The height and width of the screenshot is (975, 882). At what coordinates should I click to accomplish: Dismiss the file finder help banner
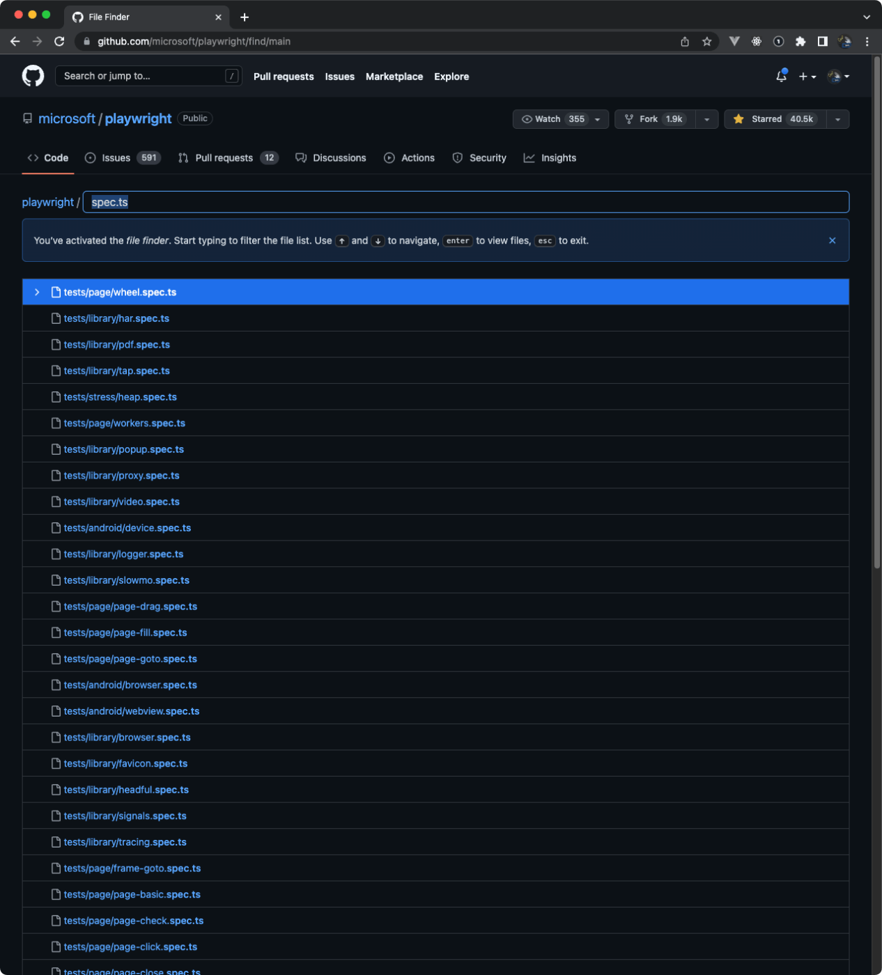click(x=833, y=240)
